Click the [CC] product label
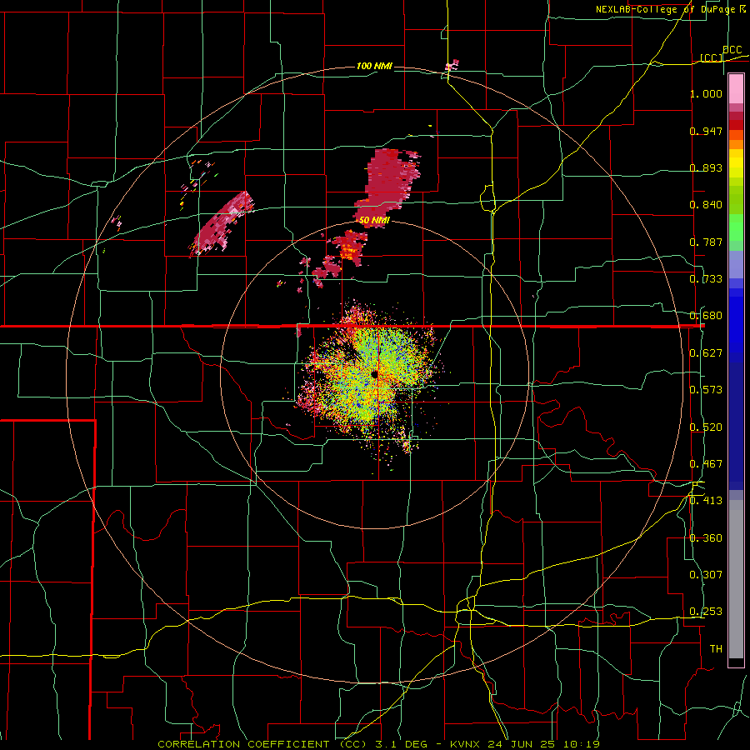 [x=712, y=57]
